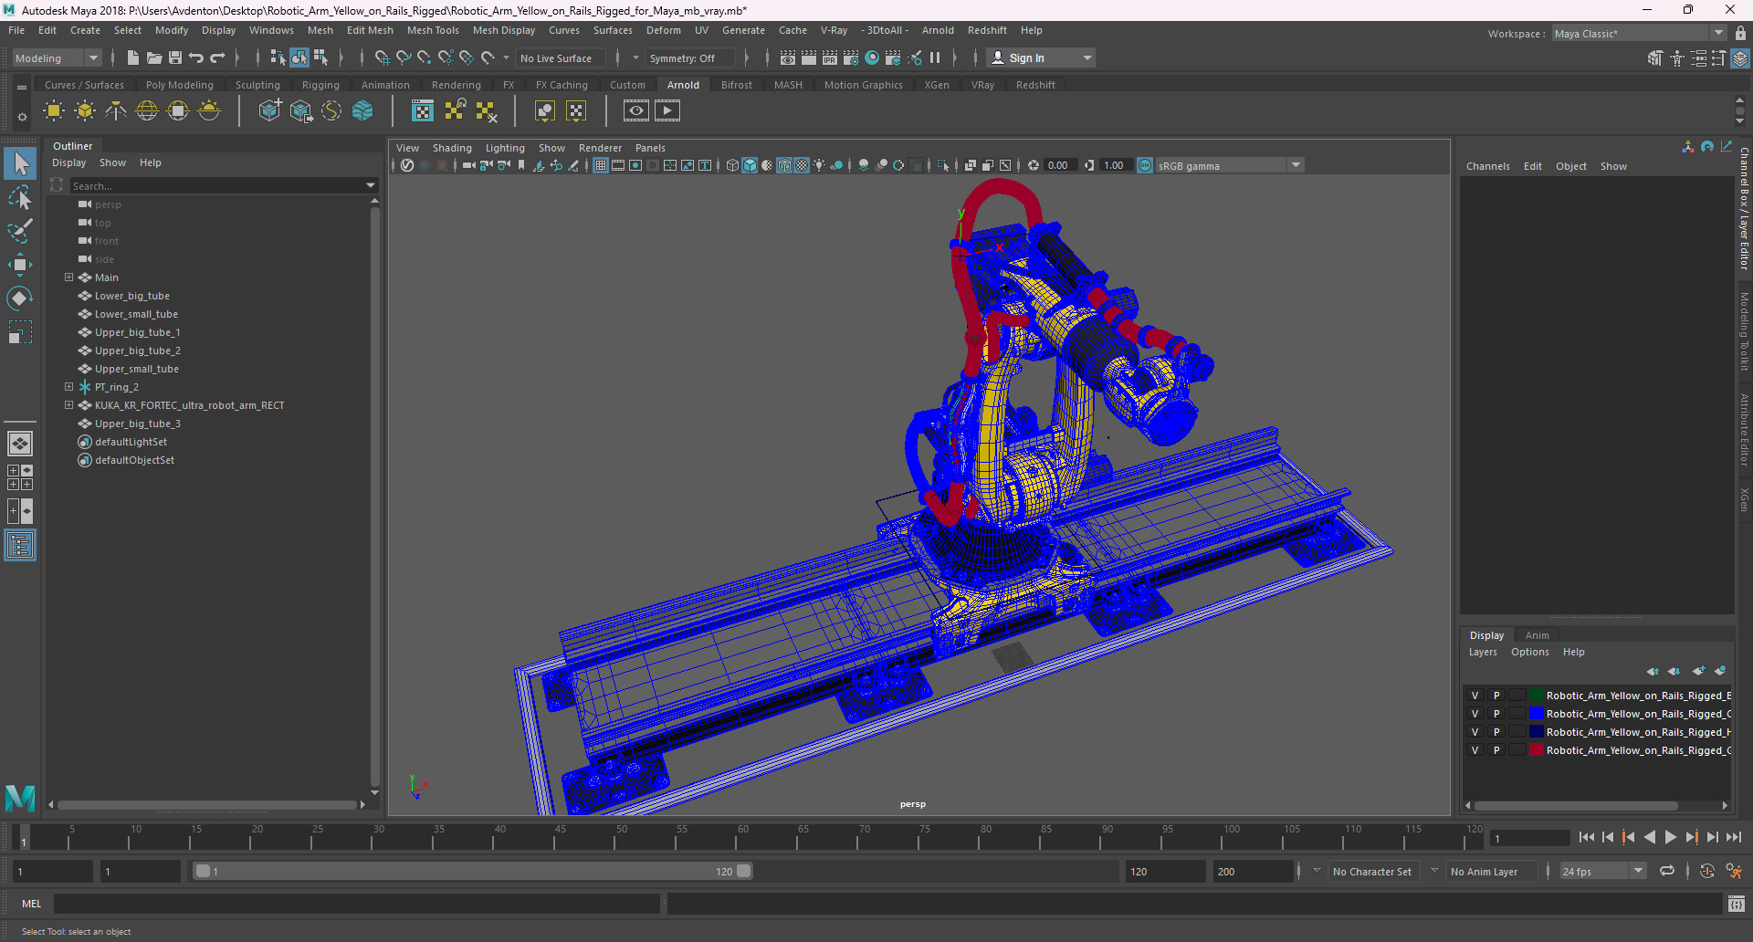This screenshot has width=1753, height=942.
Task: Toggle use all lights bulb icon
Action: click(819, 165)
